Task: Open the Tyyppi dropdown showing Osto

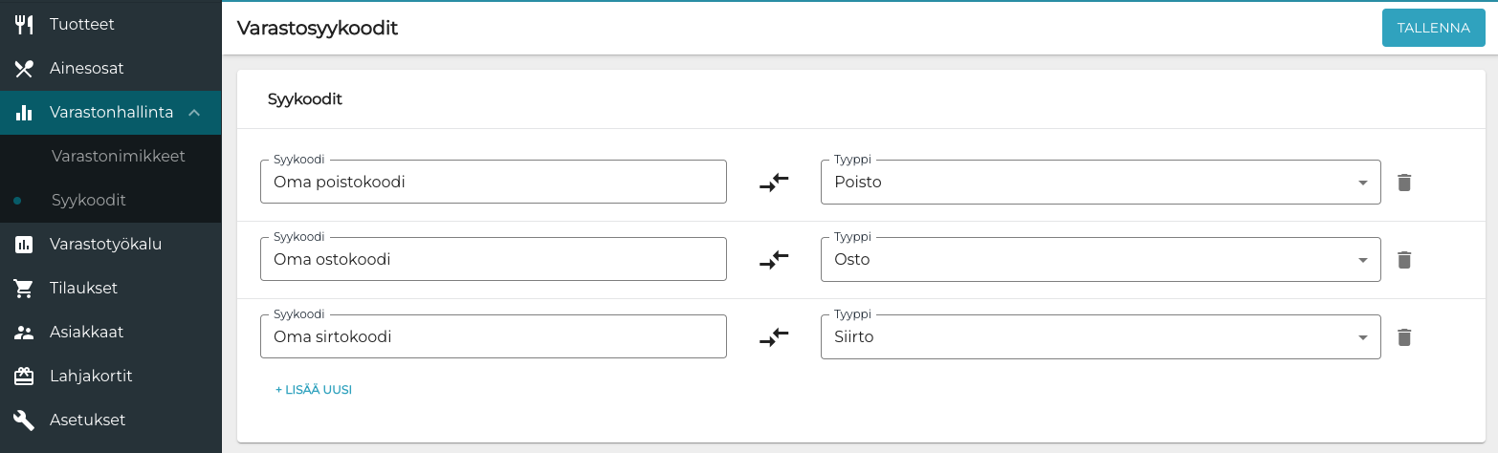Action: pos(1100,260)
